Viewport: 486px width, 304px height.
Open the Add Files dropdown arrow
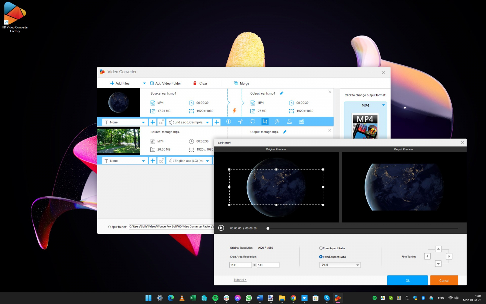pyautogui.click(x=144, y=83)
